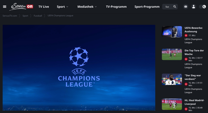
Task: Open the TV Live menu item
Action: click(x=44, y=7)
